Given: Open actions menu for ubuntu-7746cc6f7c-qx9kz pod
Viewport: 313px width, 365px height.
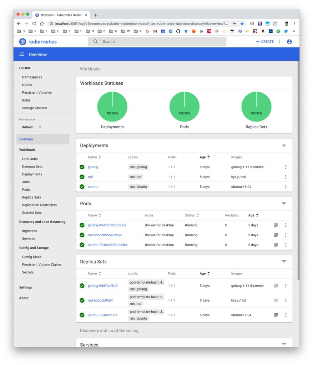Looking at the screenshot, I should [x=286, y=245].
